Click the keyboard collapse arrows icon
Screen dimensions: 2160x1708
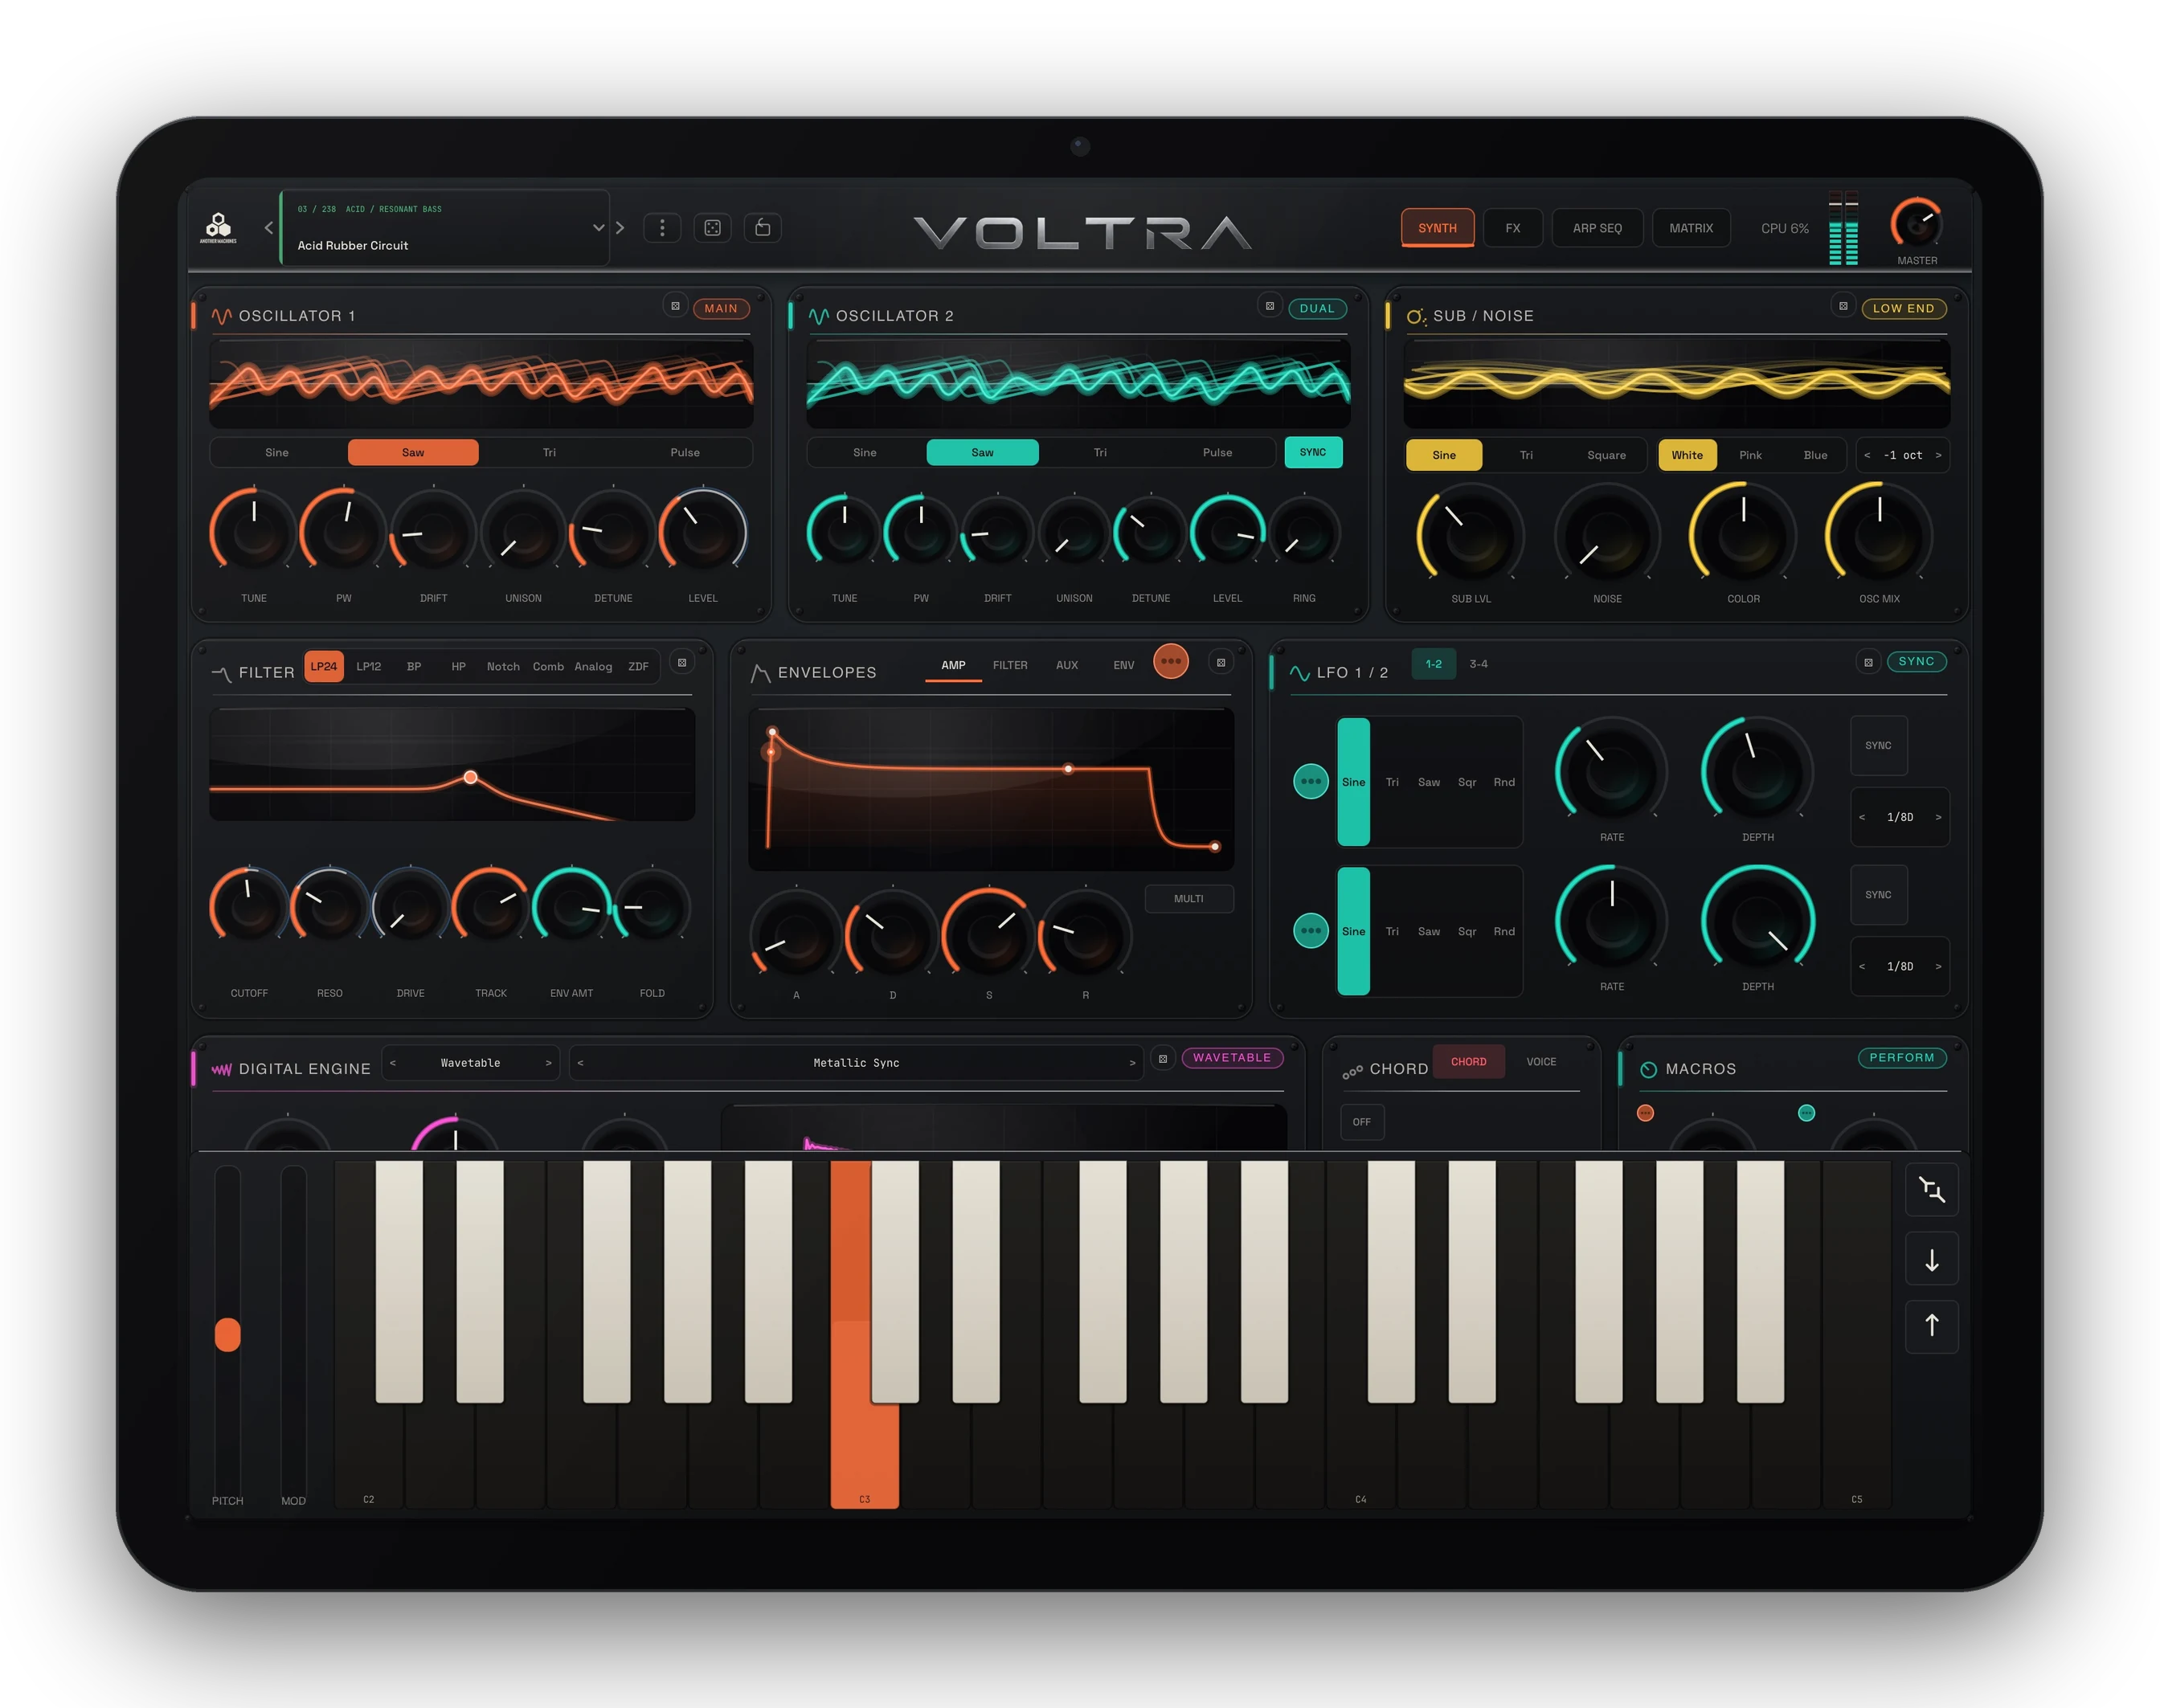click(1932, 1190)
